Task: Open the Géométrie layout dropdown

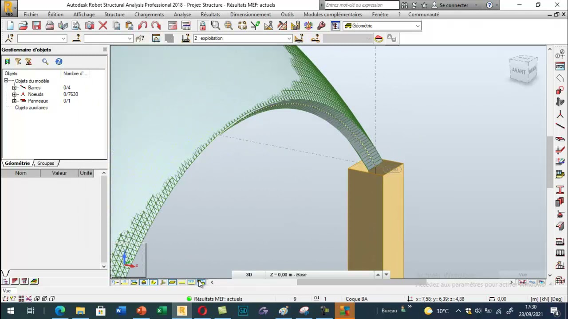Action: (382, 26)
